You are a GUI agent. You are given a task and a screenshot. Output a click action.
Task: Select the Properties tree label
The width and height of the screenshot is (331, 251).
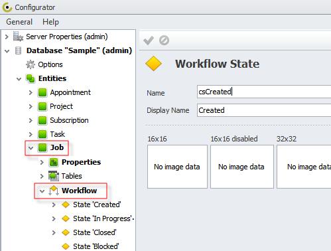(x=81, y=162)
